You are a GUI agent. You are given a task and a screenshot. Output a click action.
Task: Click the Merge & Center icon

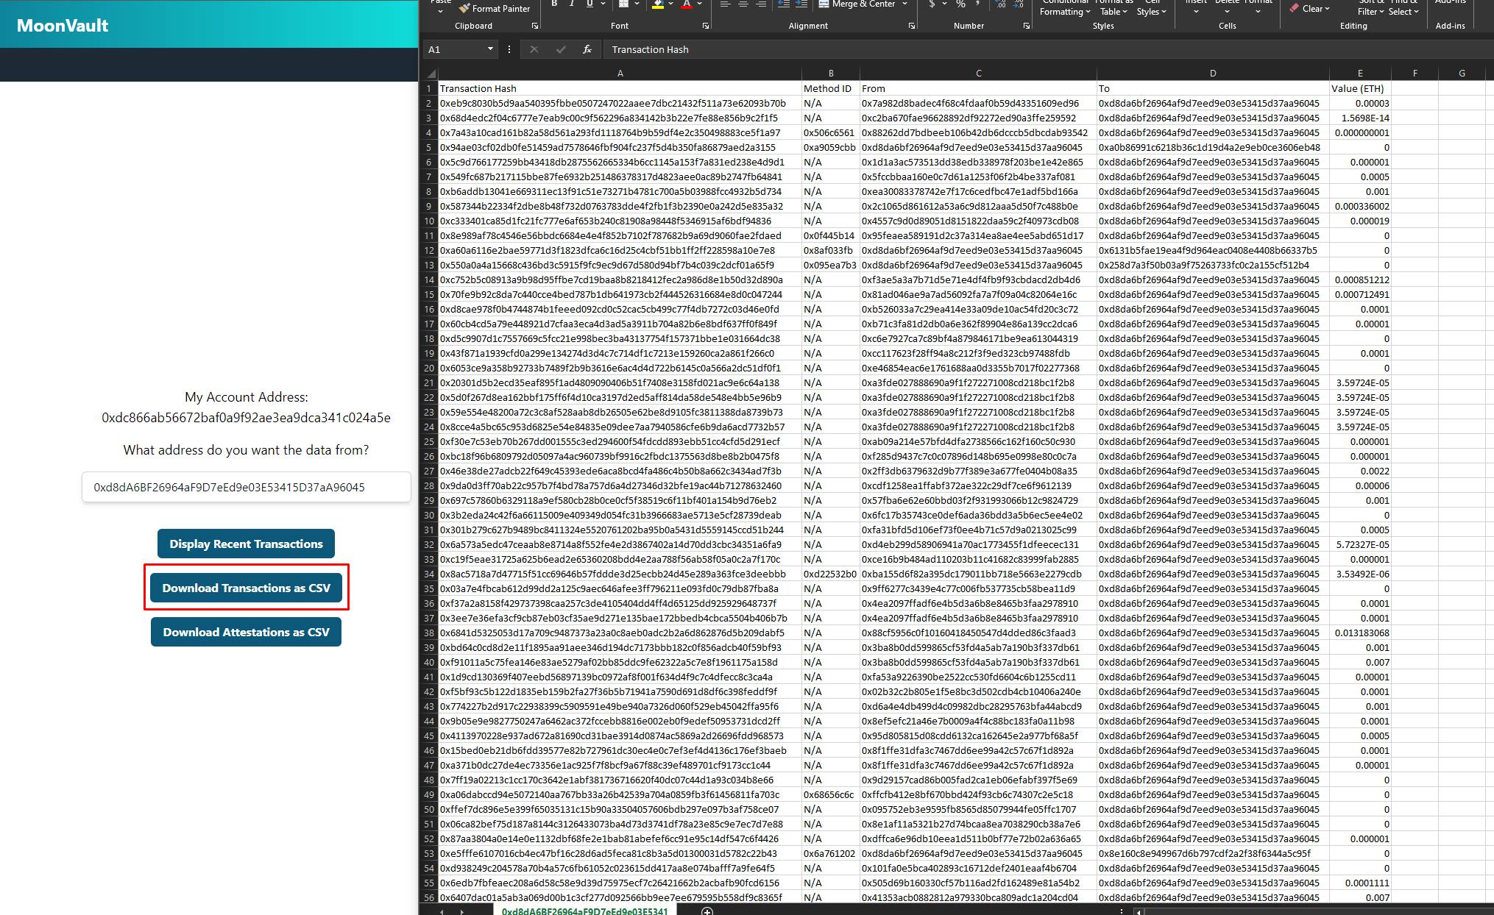(822, 4)
